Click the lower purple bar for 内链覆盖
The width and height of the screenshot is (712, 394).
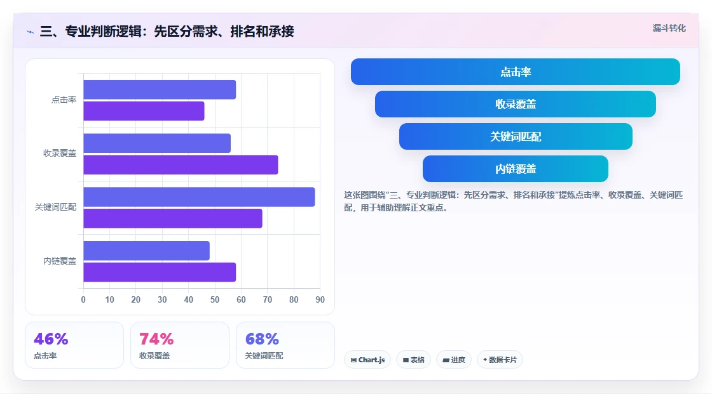point(160,272)
